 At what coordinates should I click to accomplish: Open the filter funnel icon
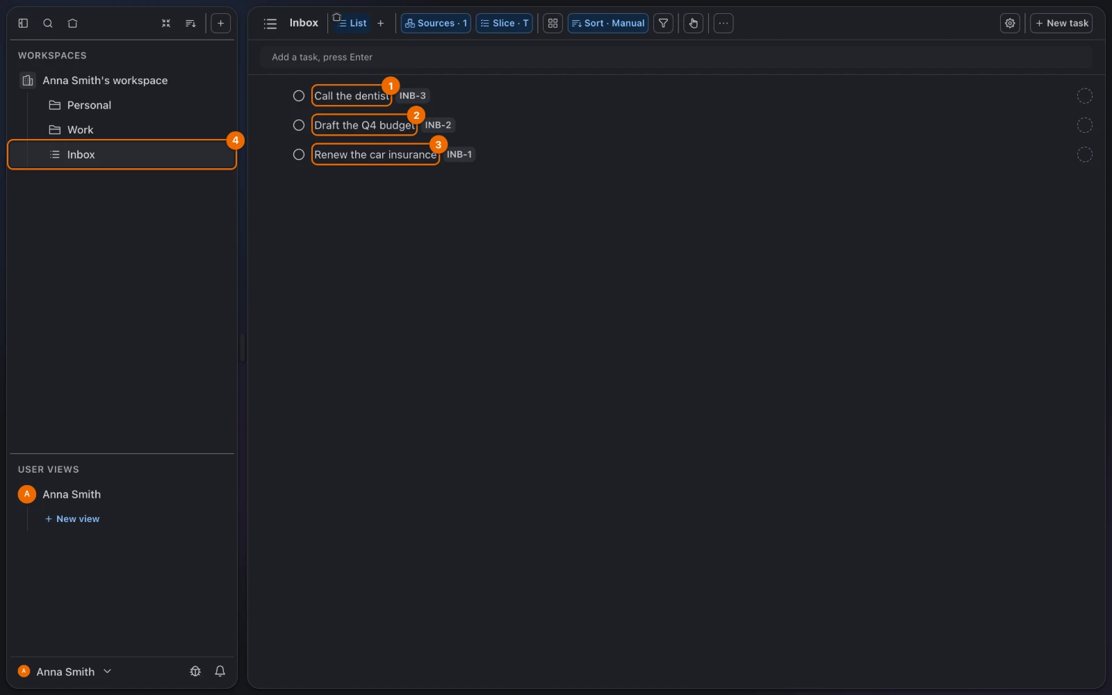(x=663, y=23)
